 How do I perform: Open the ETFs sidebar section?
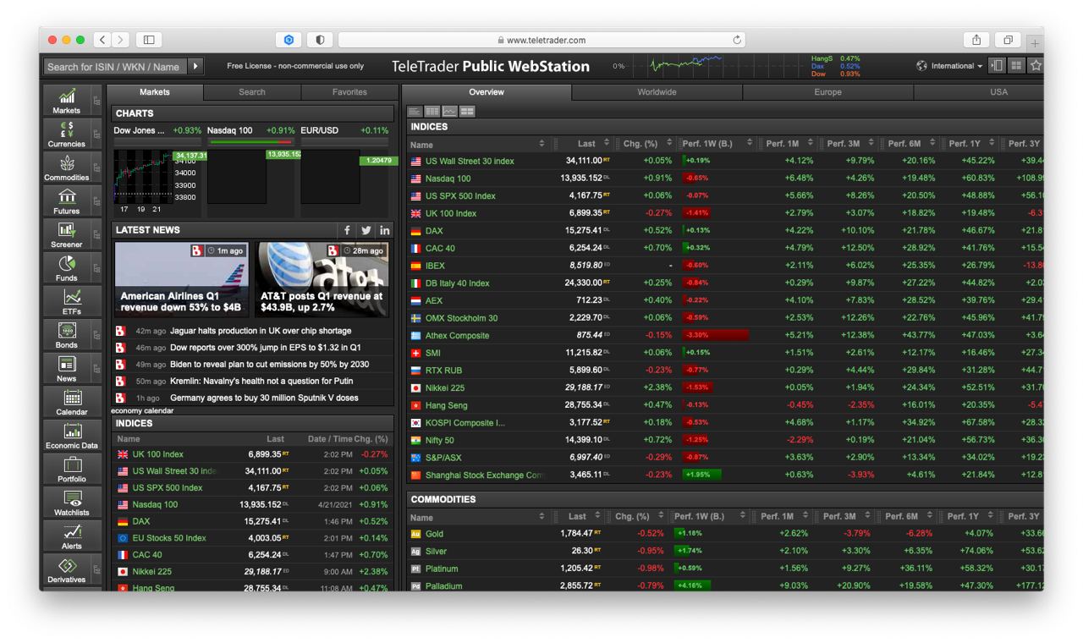click(72, 302)
